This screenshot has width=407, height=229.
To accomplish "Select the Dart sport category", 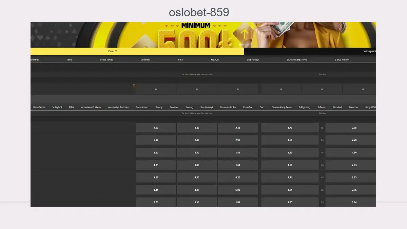I will pyautogui.click(x=262, y=107).
